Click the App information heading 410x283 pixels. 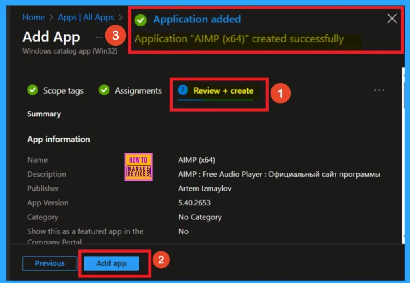pyautogui.click(x=58, y=139)
